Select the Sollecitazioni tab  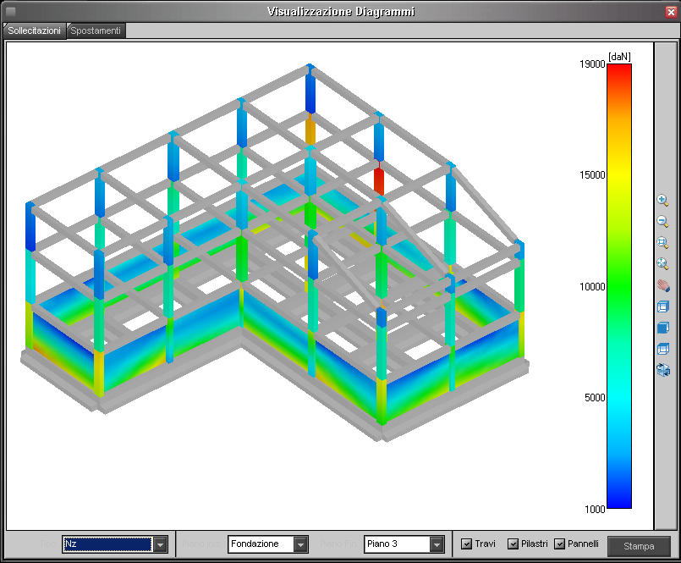(35, 30)
